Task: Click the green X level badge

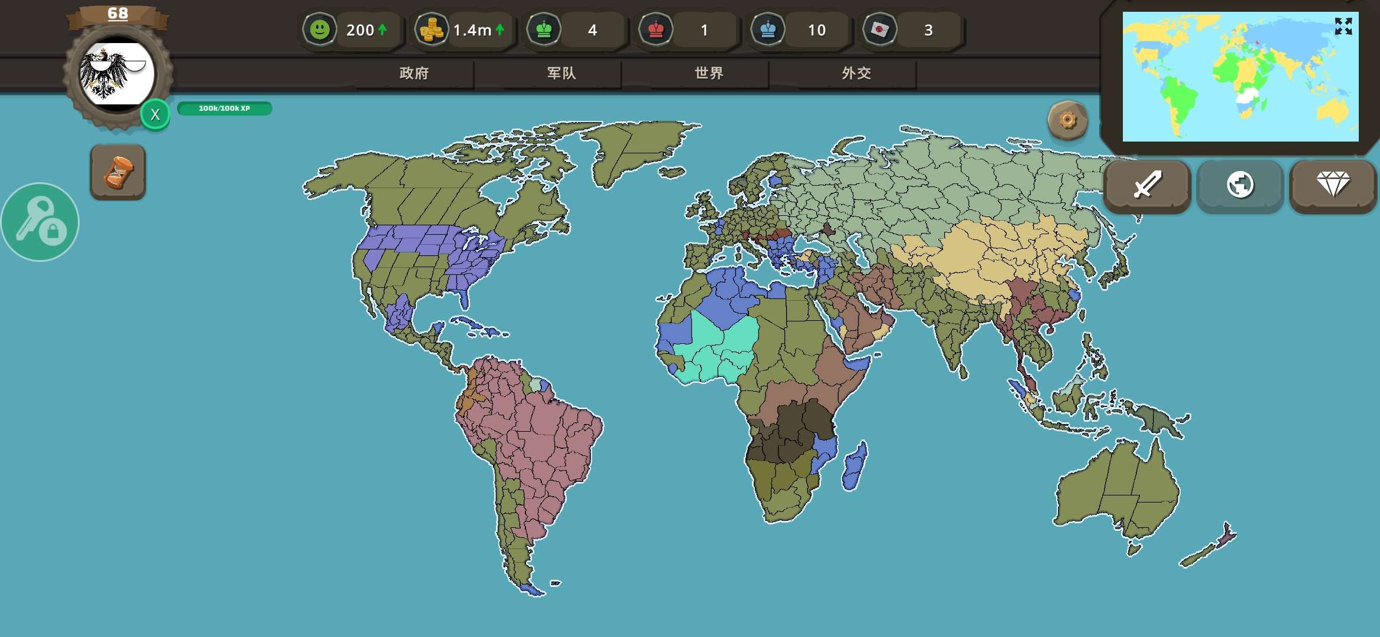Action: 155,114
